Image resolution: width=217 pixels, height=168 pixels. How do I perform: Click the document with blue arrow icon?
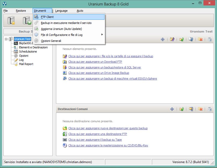(x=191, y=39)
